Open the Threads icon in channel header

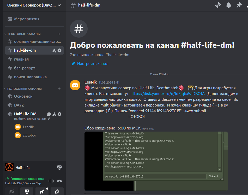coord(218,5)
